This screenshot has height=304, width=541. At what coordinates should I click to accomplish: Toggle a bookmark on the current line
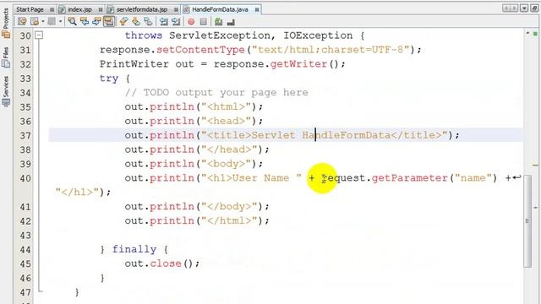point(149,21)
